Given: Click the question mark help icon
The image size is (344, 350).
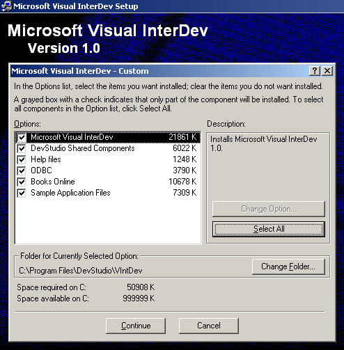Looking at the screenshot, I should point(315,71).
